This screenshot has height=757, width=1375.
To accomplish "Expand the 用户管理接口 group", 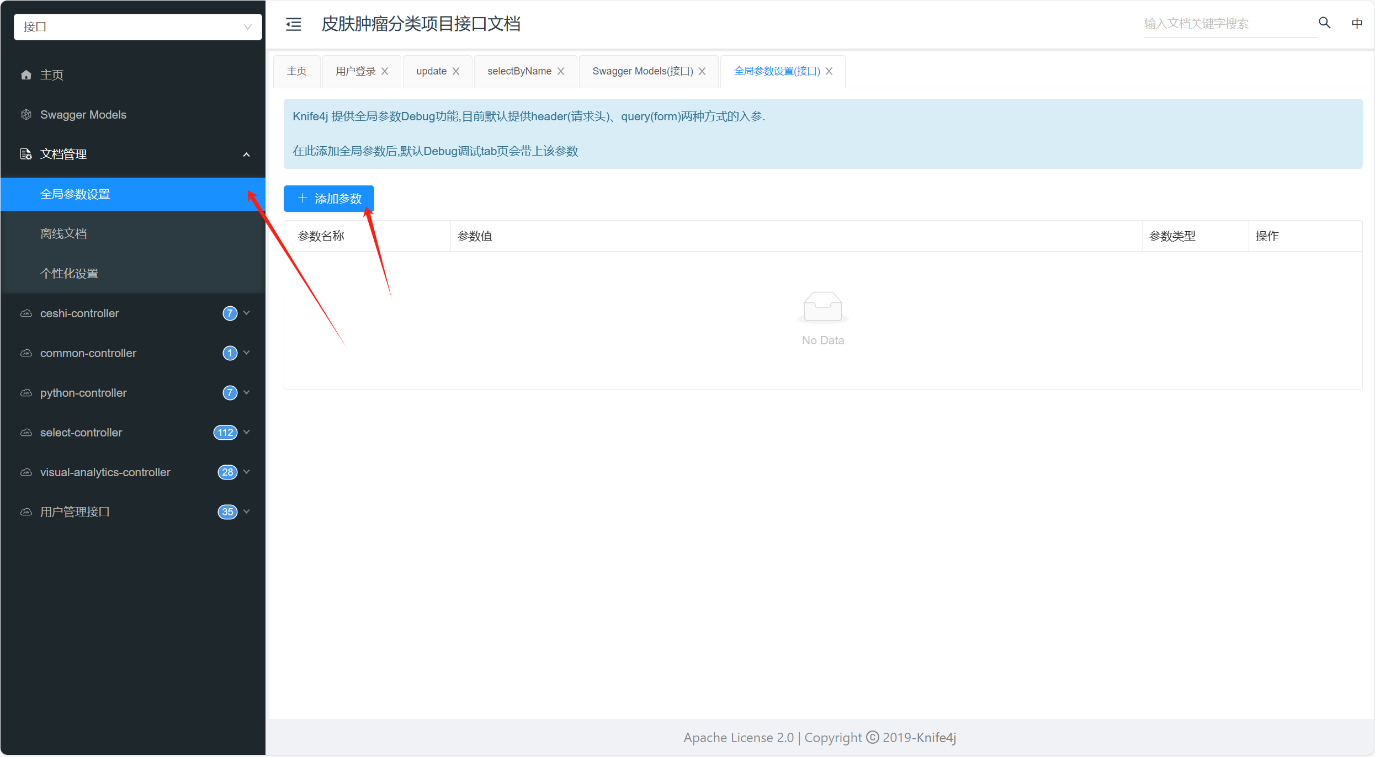I will click(x=247, y=511).
